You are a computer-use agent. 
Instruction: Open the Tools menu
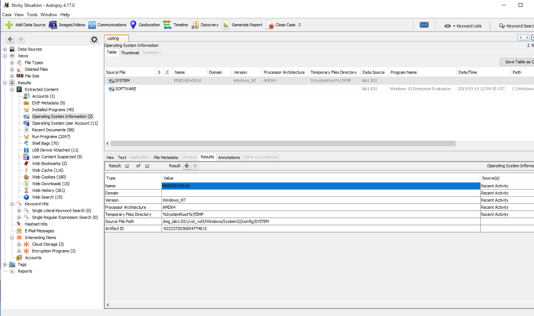32,15
